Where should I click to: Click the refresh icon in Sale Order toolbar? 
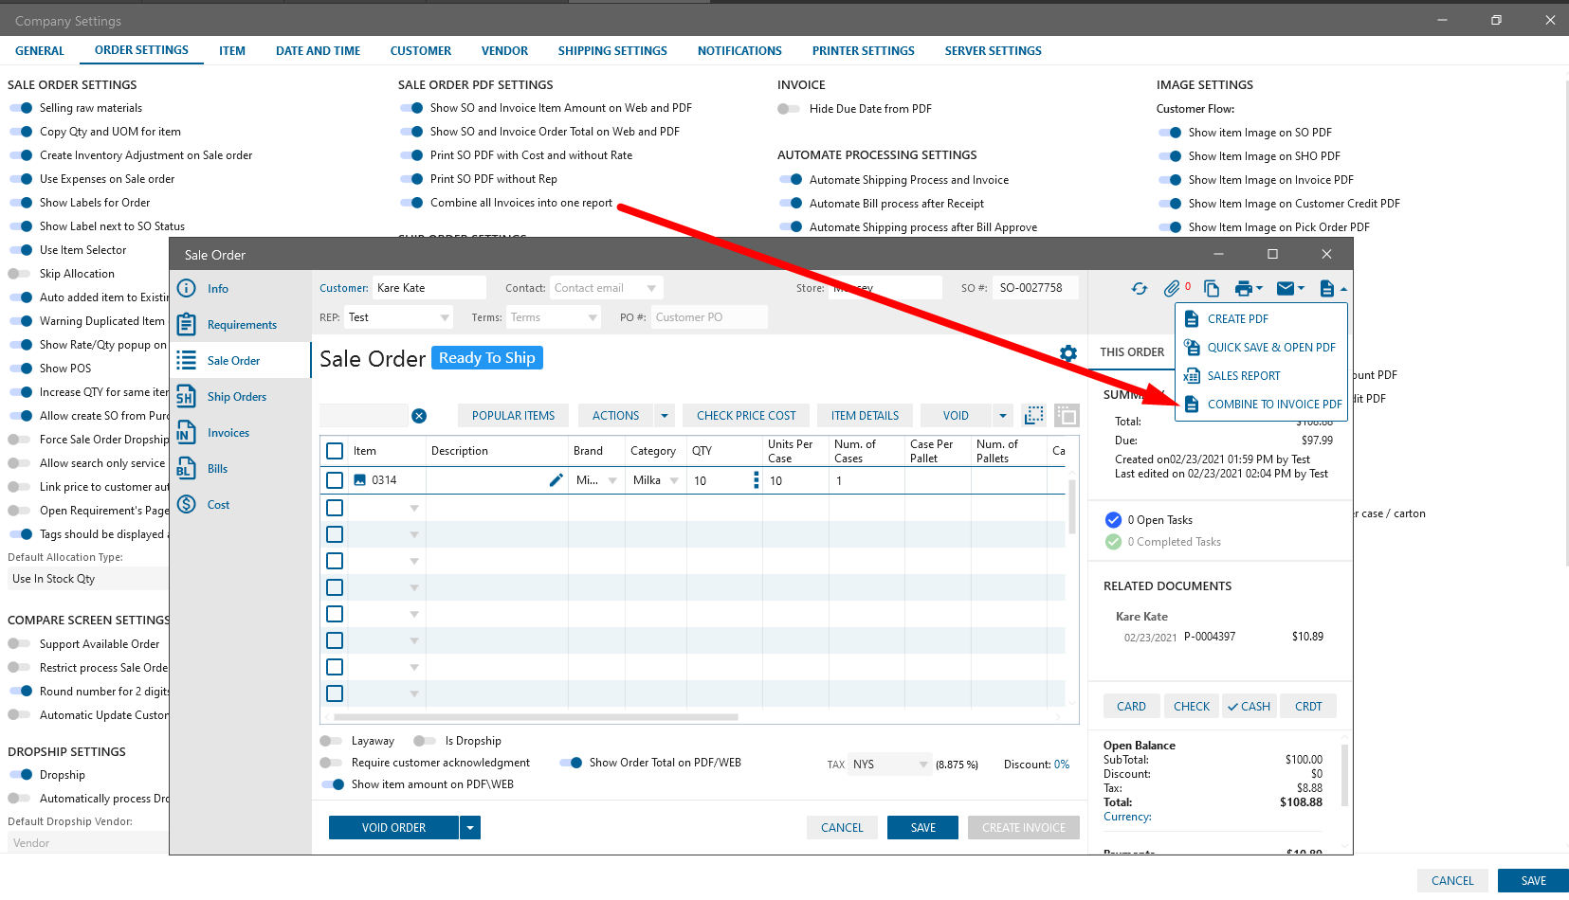(x=1140, y=289)
